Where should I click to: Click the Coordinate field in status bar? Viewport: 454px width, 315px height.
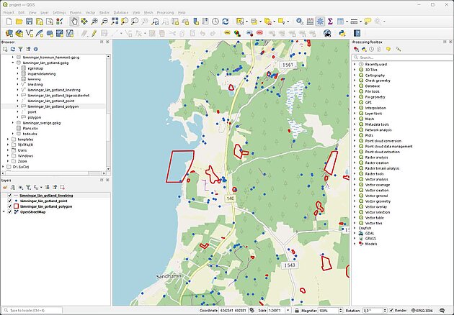tap(233, 311)
